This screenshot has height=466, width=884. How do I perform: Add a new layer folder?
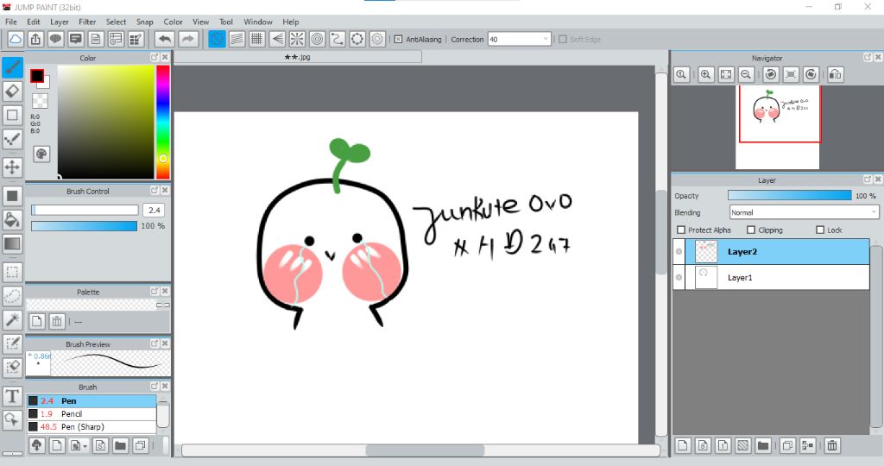(763, 445)
